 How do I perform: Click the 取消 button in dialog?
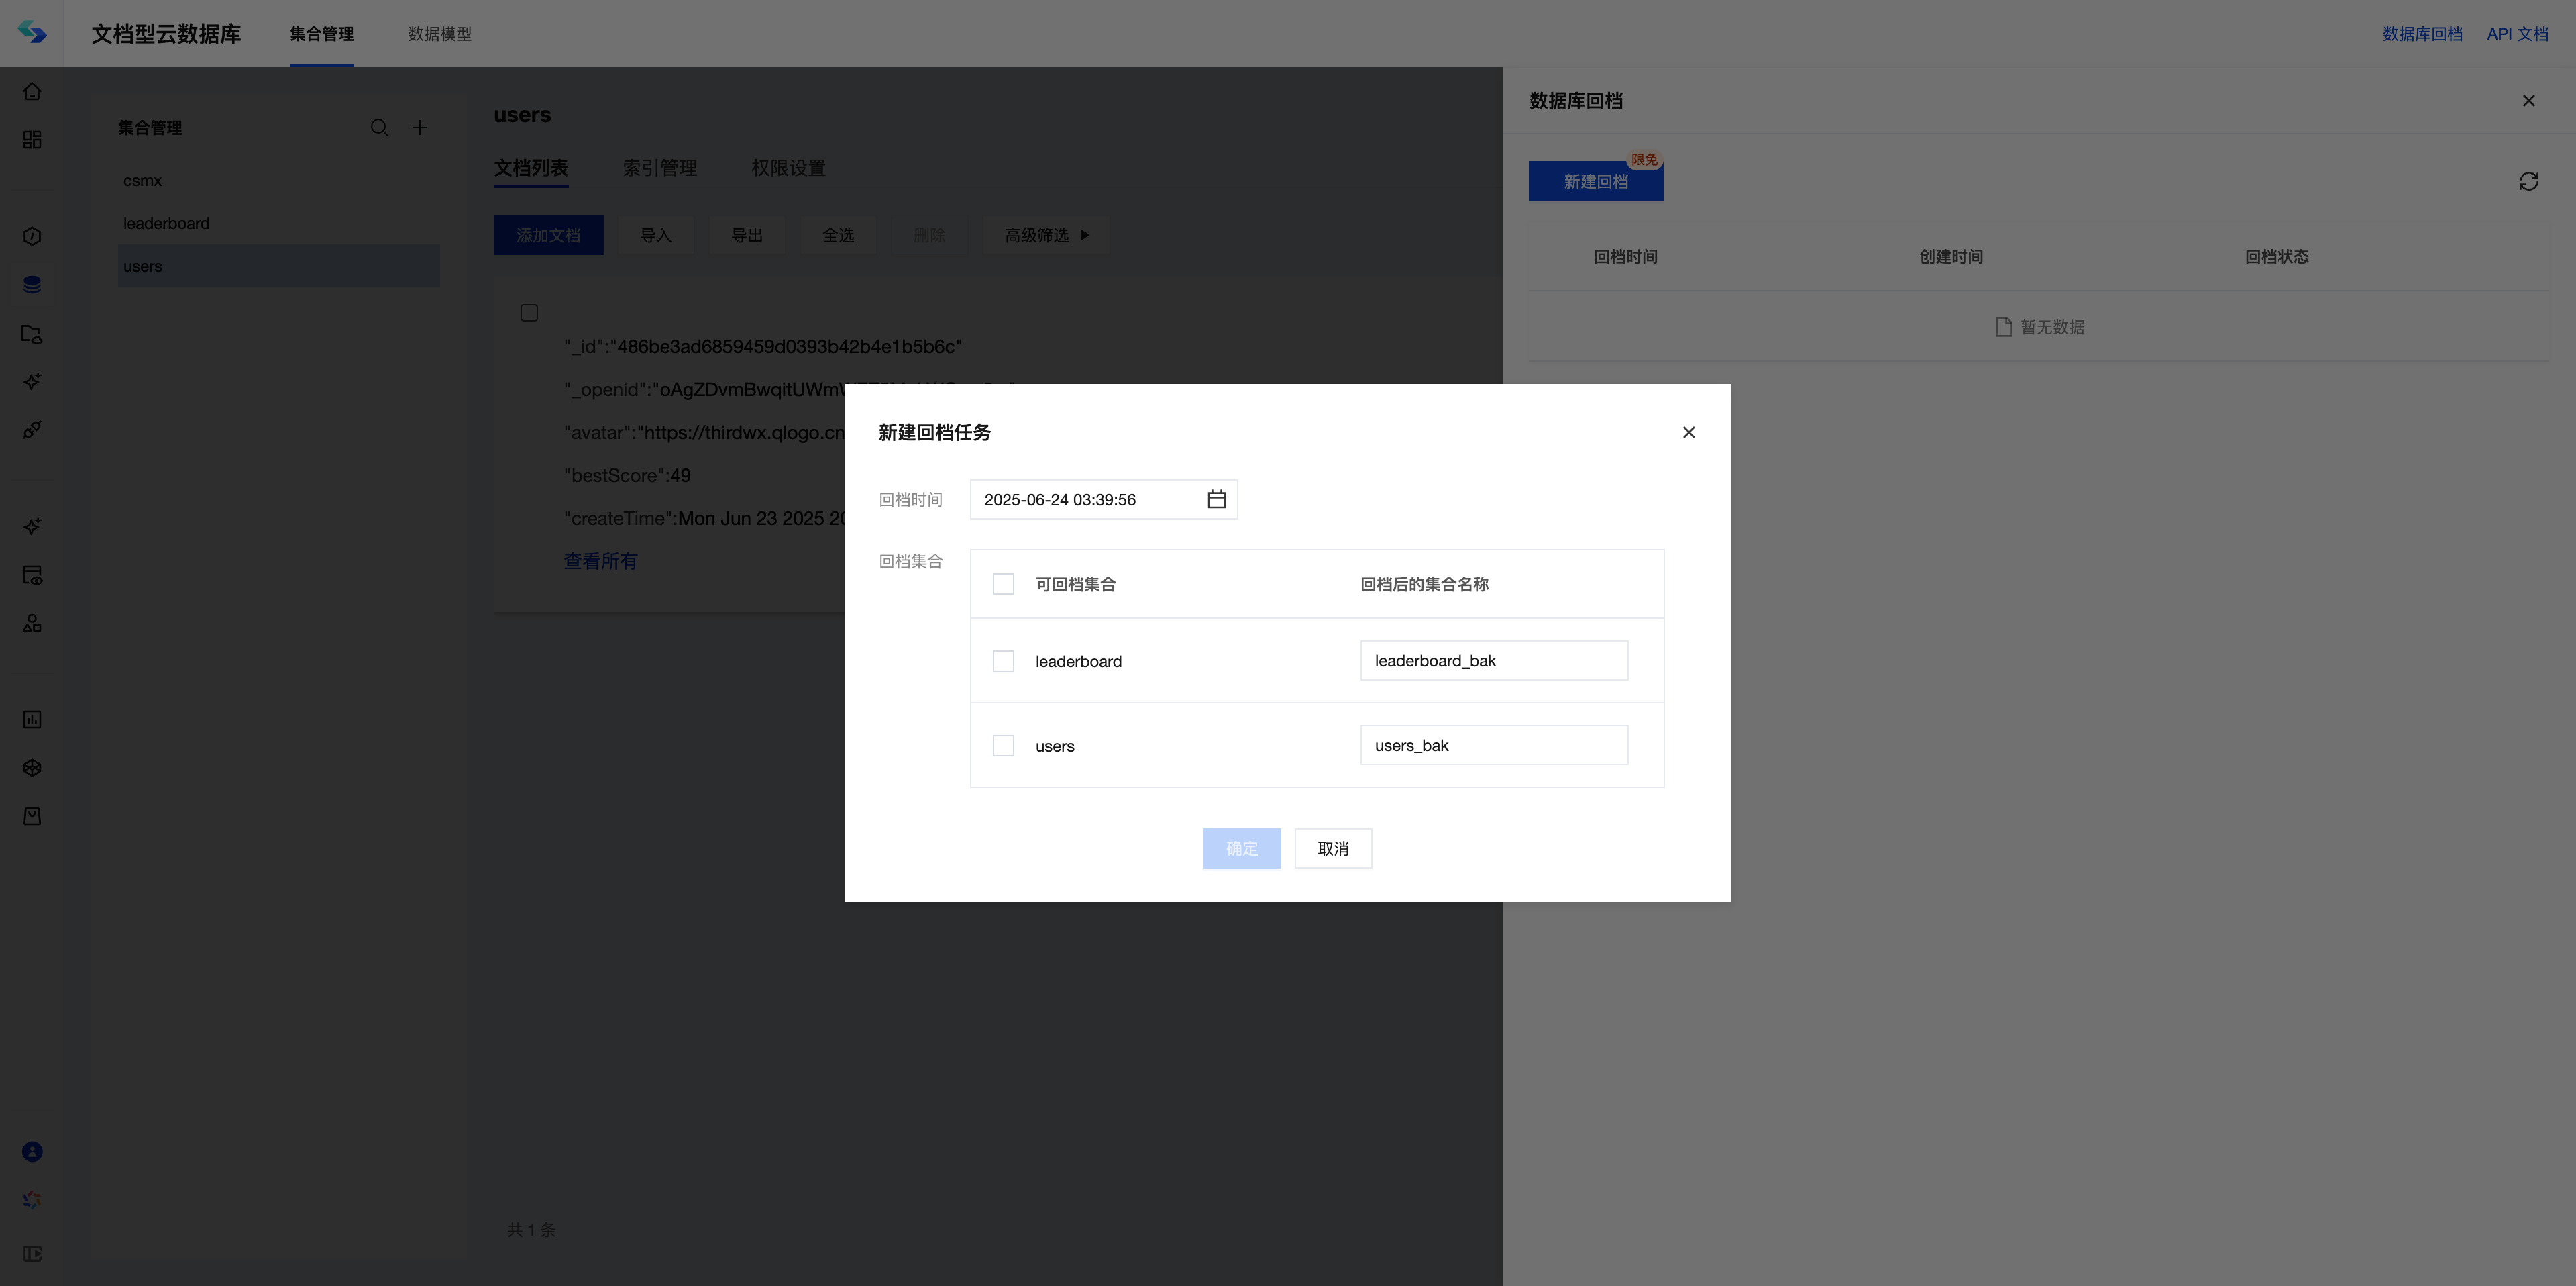tap(1333, 848)
